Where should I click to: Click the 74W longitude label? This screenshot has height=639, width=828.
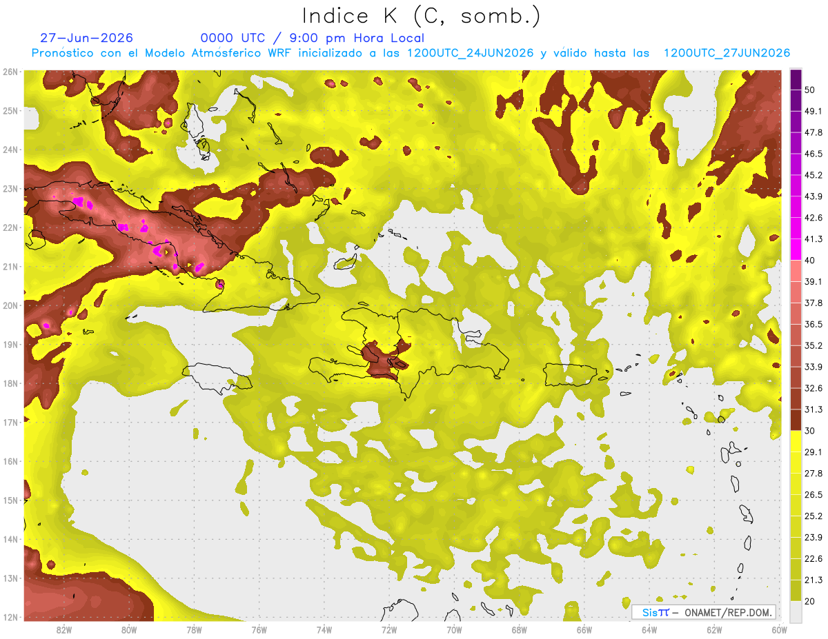324,630
